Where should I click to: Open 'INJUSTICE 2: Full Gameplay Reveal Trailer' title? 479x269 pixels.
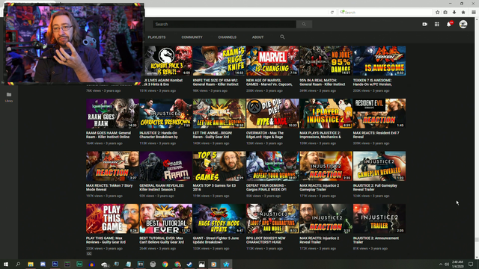pos(375,188)
